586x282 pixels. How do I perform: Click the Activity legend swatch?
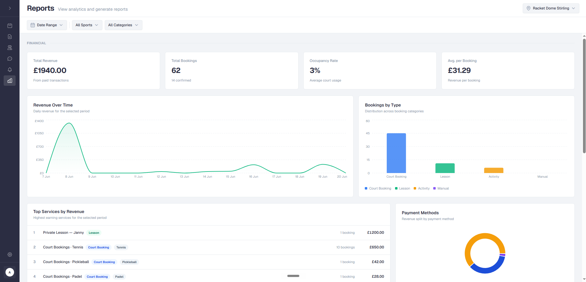pyautogui.click(x=415, y=188)
